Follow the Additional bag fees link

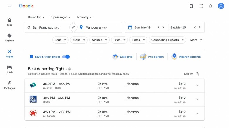[89, 74]
